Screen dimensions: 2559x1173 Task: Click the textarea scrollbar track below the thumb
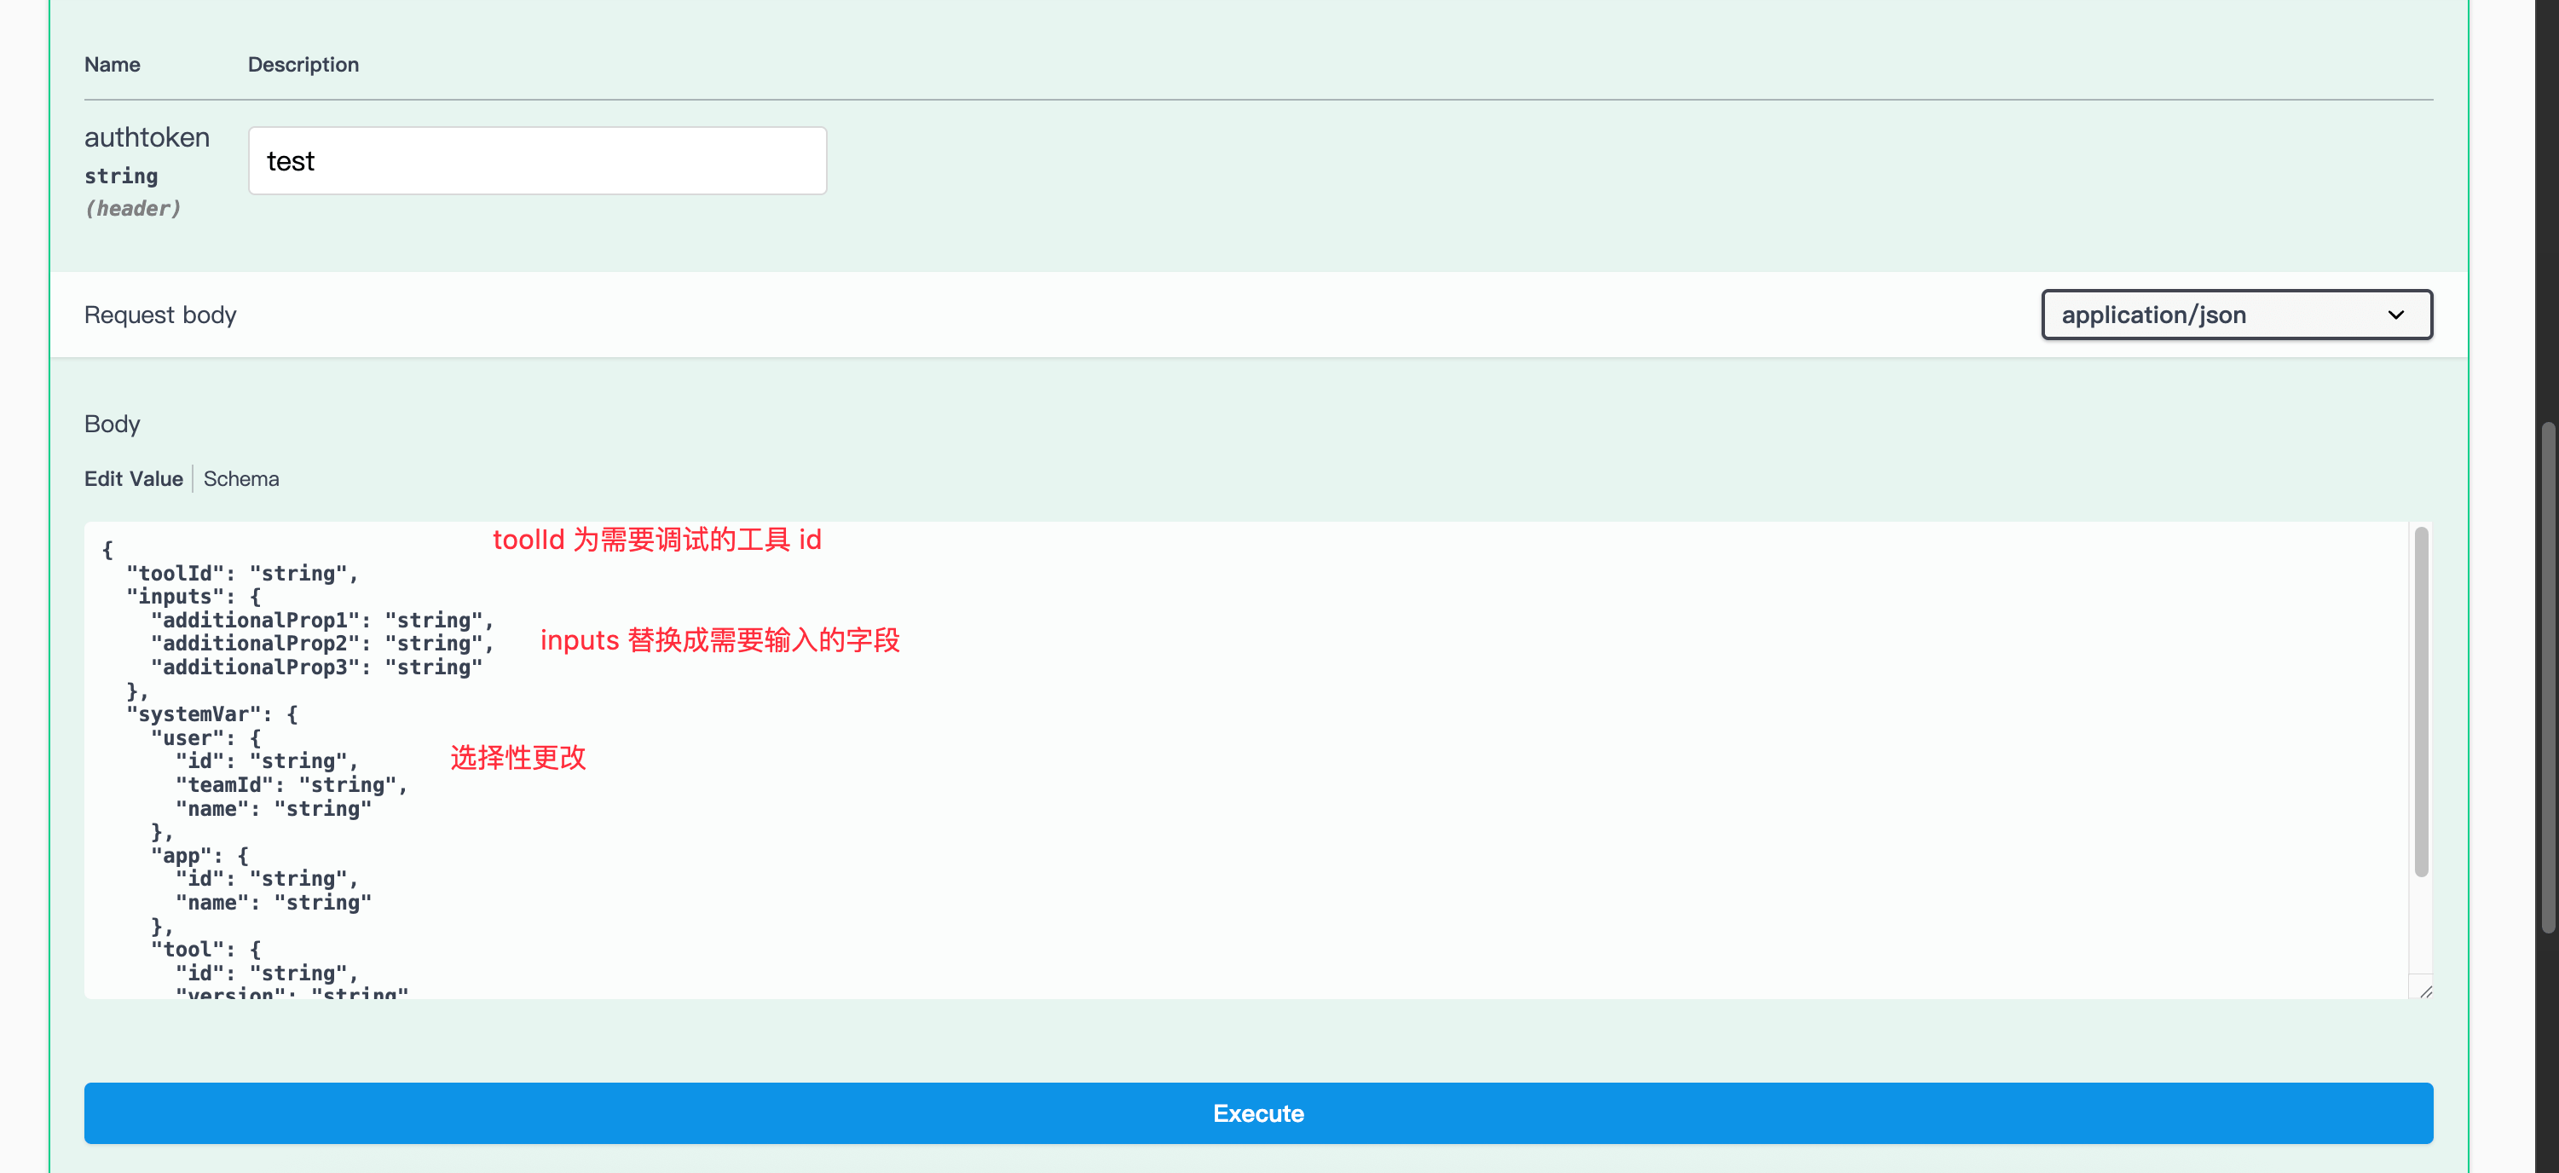[2420, 924]
